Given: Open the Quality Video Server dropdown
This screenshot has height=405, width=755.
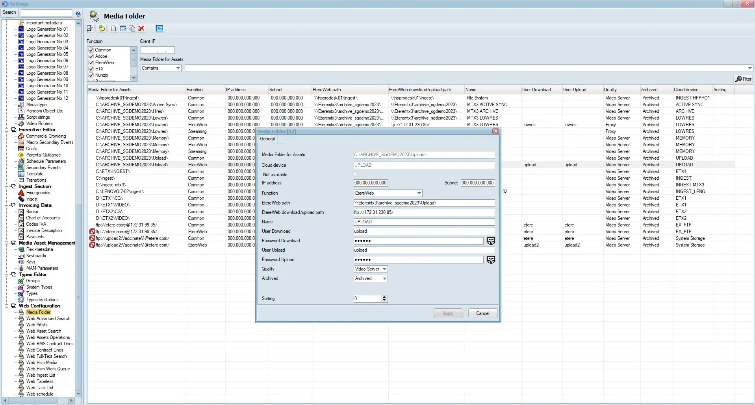Looking at the screenshot, I should pos(384,269).
